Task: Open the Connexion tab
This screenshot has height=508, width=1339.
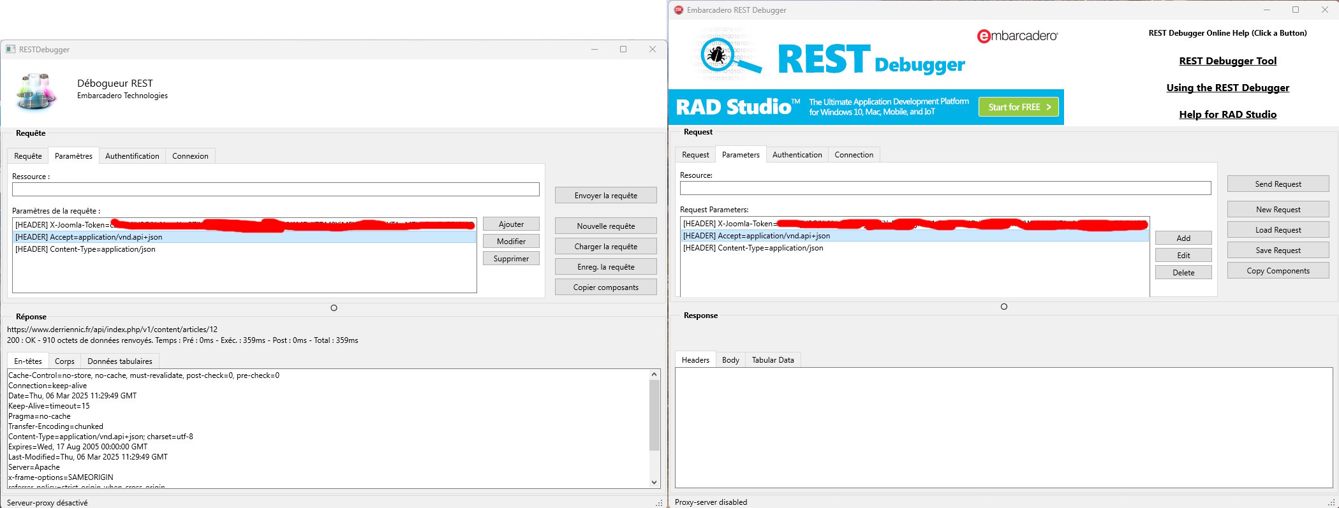Action: pyautogui.click(x=190, y=156)
